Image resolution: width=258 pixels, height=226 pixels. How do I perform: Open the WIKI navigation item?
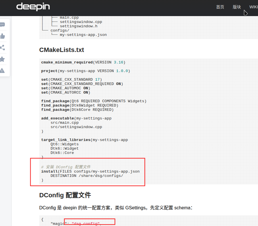tap(254, 7)
